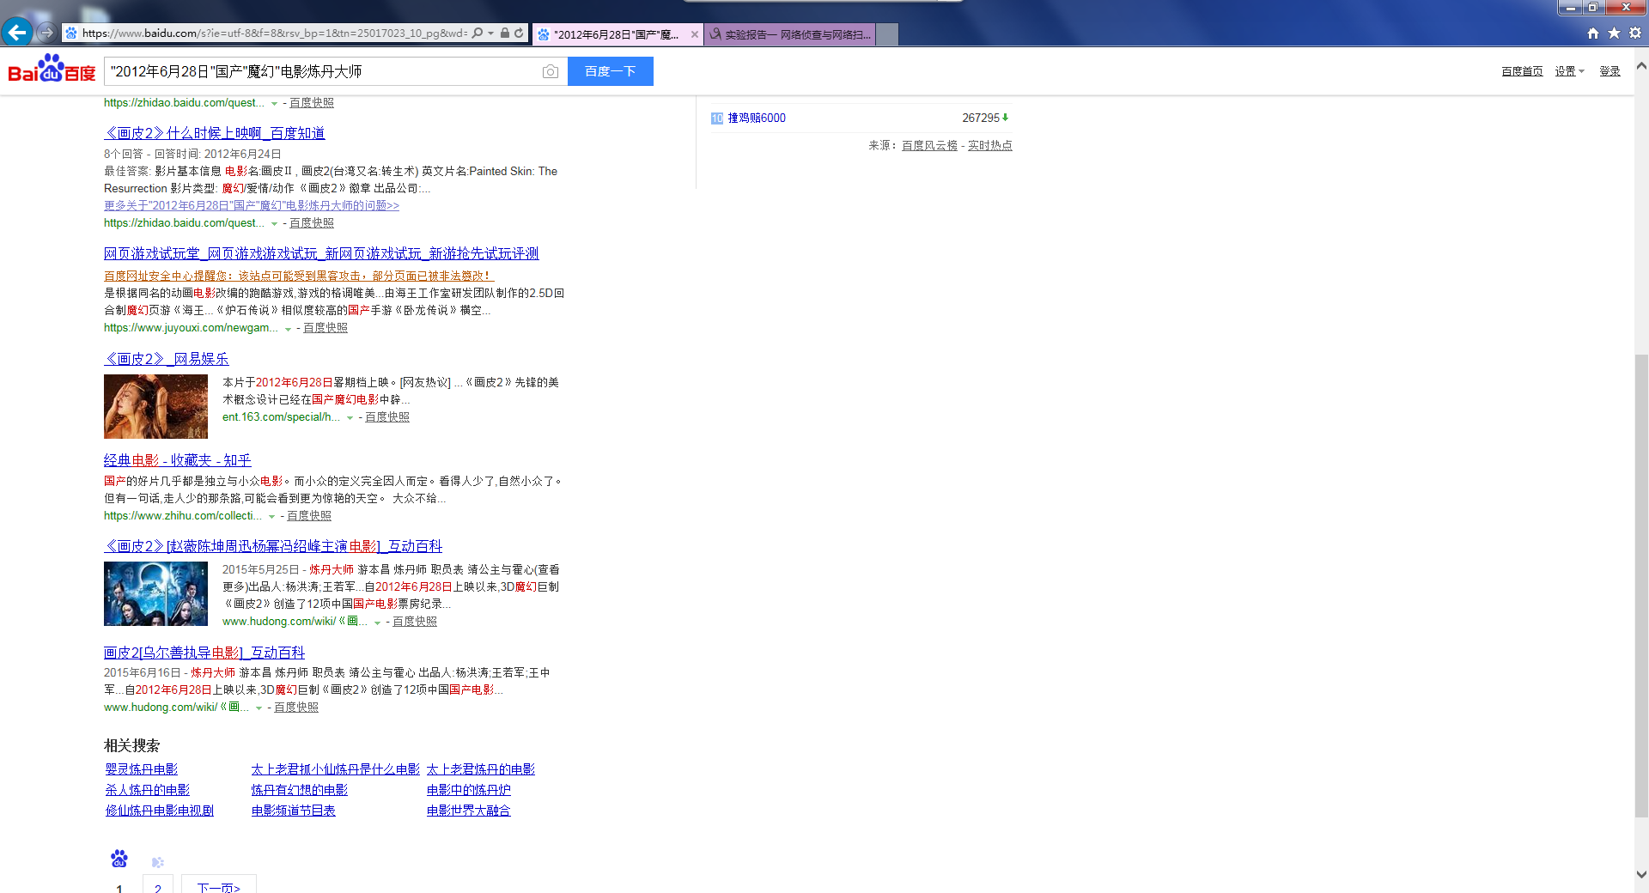
Task: Click the camera image-search icon
Action: pyautogui.click(x=551, y=71)
